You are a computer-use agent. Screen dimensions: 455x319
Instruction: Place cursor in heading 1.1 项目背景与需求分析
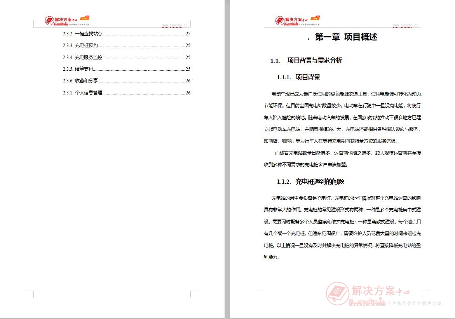306,60
